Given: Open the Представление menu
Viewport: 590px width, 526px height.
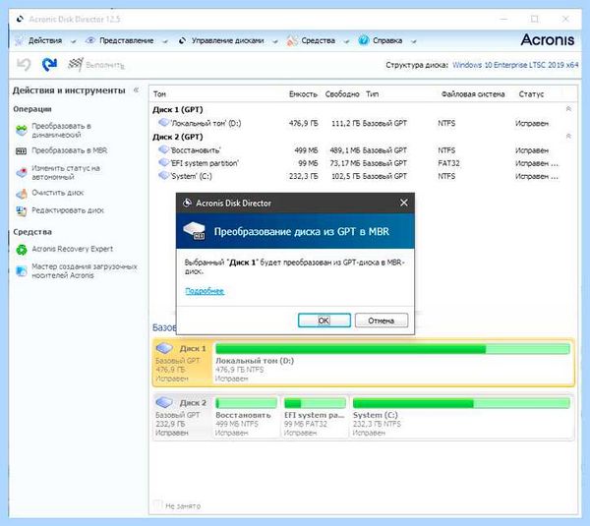Looking at the screenshot, I should coord(127,40).
